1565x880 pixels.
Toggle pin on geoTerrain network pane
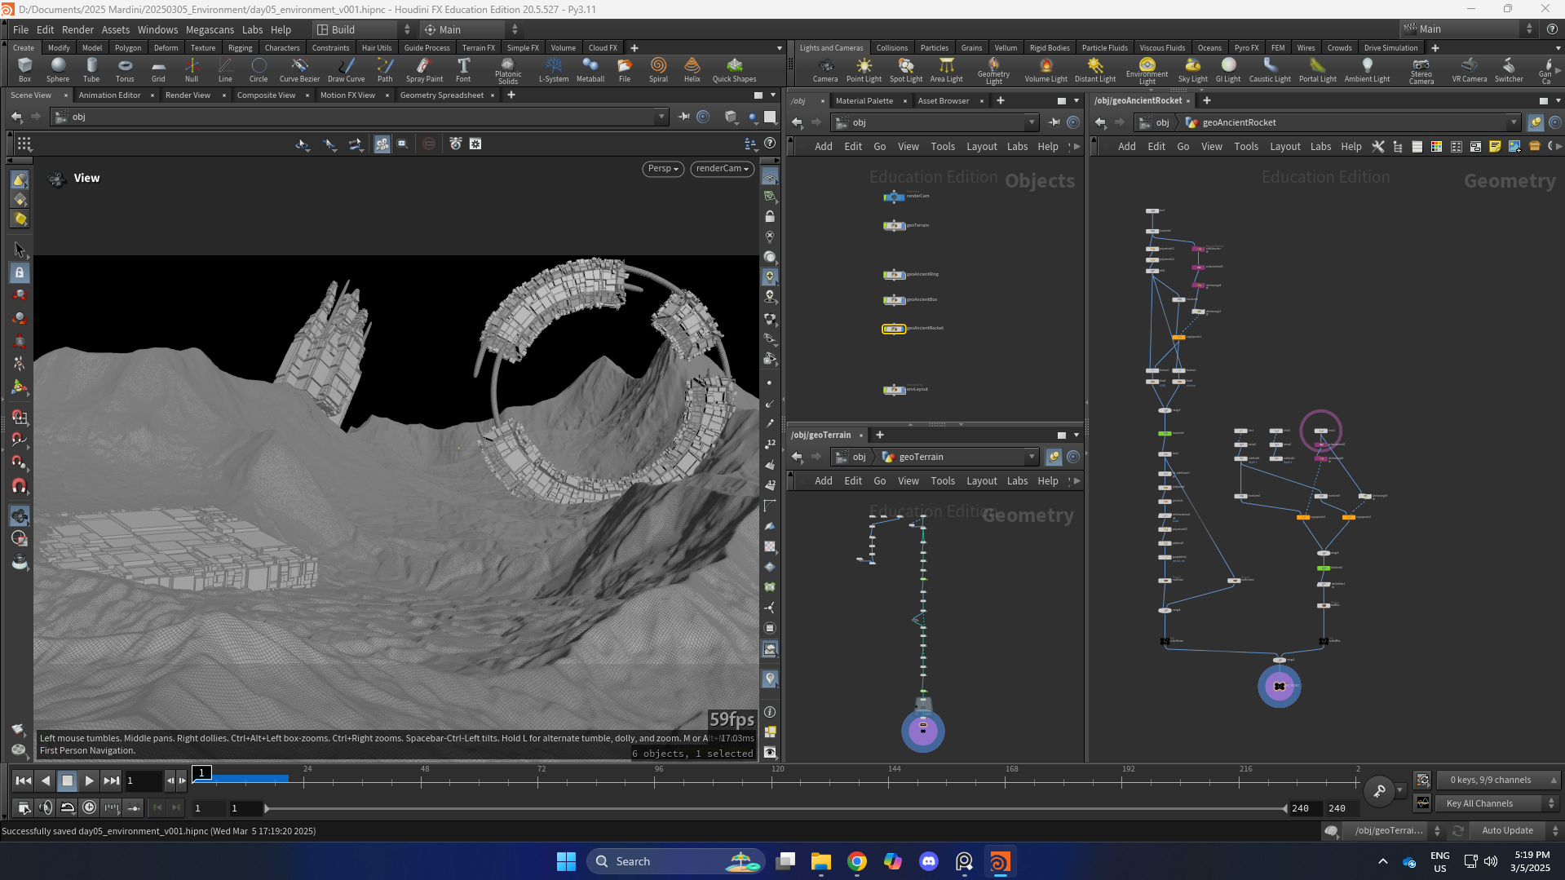click(1054, 457)
